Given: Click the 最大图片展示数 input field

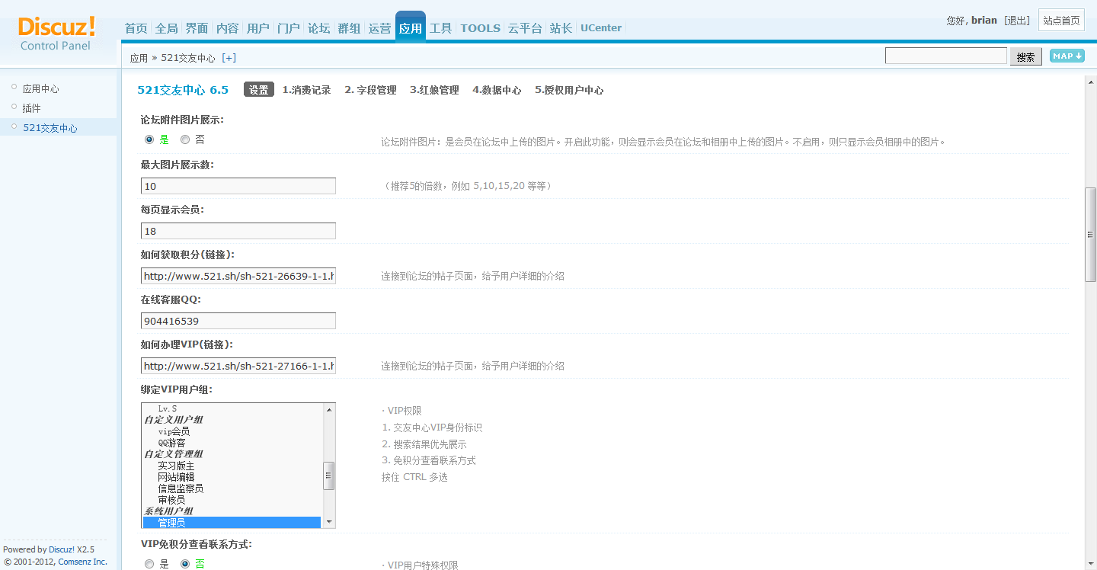Looking at the screenshot, I should tap(238, 186).
